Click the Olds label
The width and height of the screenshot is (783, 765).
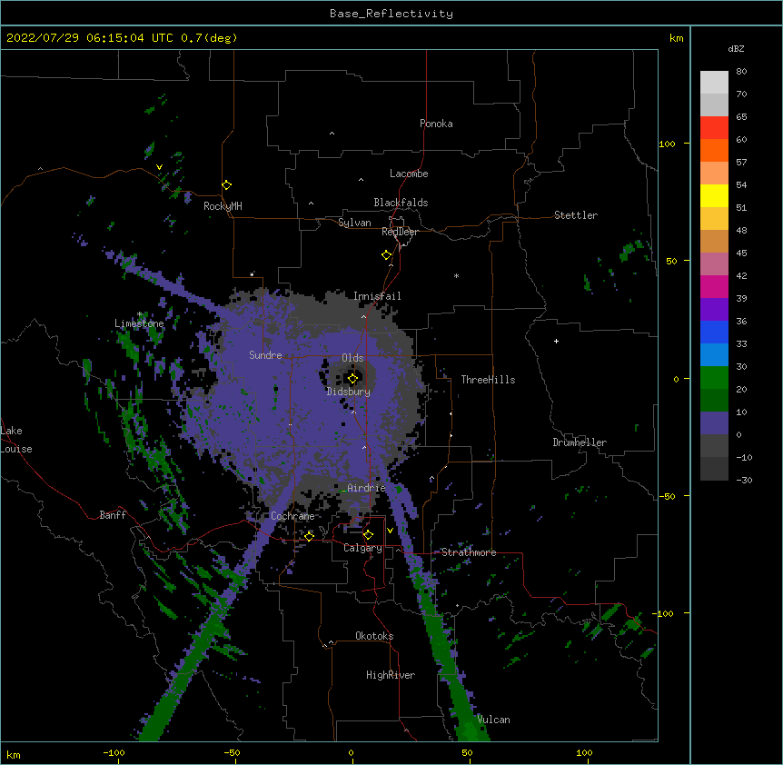tap(352, 358)
